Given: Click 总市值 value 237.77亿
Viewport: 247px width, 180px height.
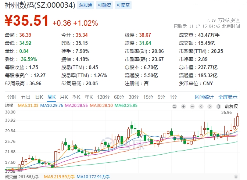Looking at the screenshot, I should coord(208,67).
